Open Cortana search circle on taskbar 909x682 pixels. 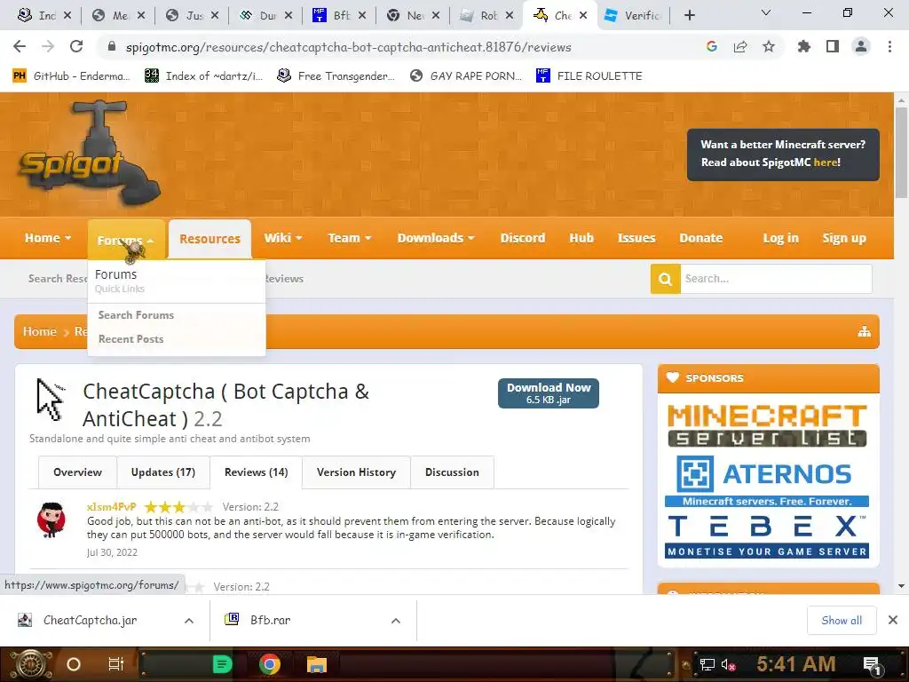[x=74, y=664]
